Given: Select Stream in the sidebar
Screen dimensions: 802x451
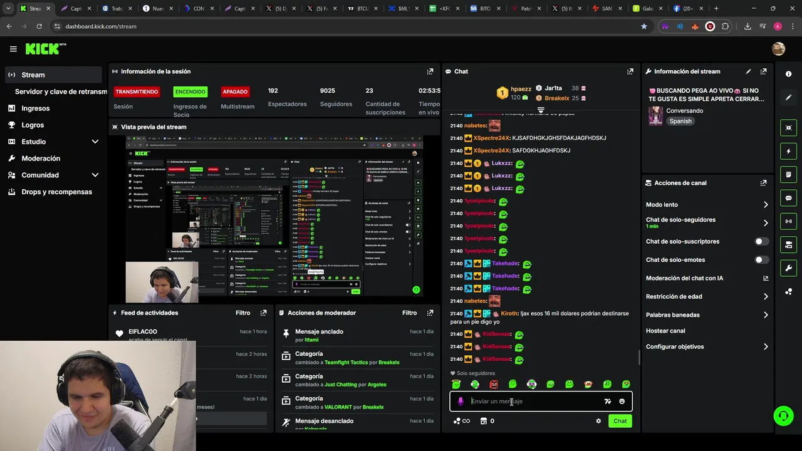Looking at the screenshot, I should (53, 75).
